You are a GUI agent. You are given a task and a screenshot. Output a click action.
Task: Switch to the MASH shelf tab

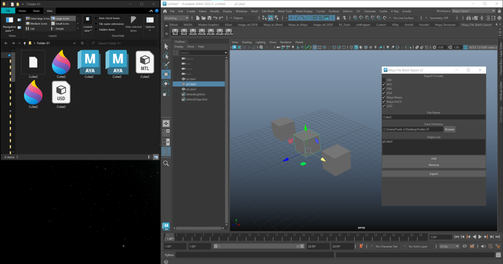(x=188, y=24)
